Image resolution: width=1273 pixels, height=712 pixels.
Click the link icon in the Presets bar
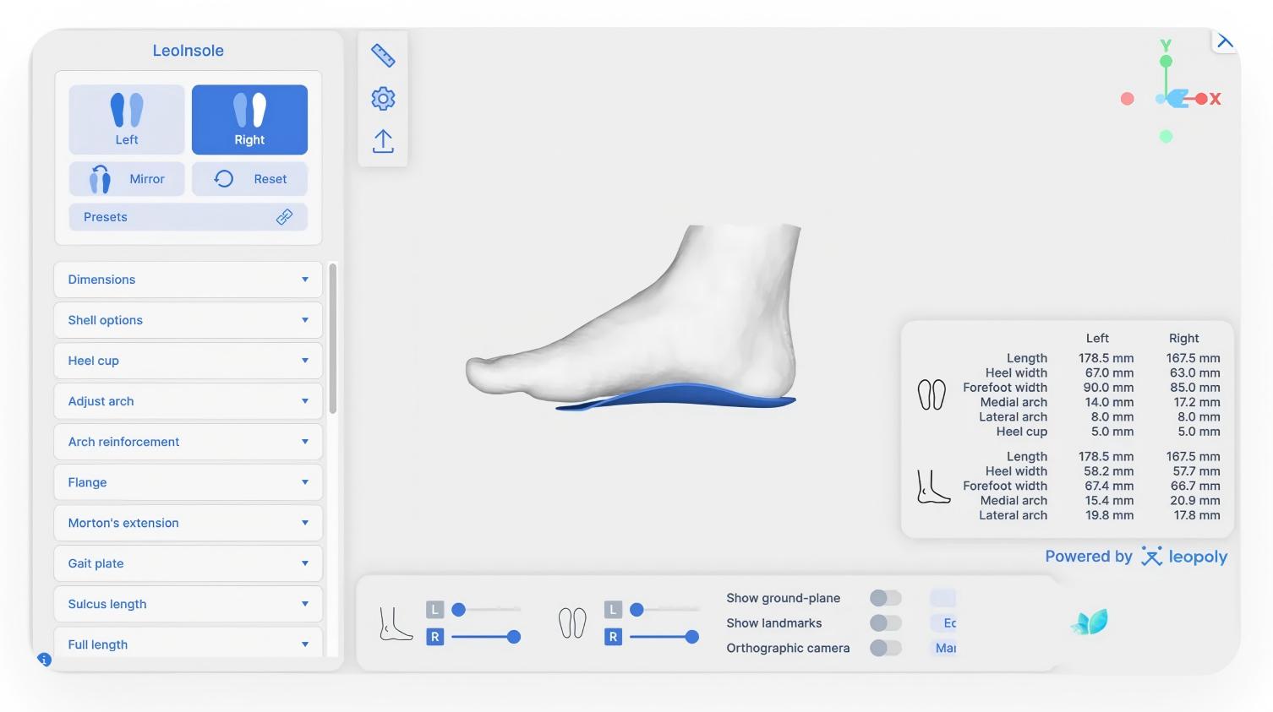pos(284,217)
